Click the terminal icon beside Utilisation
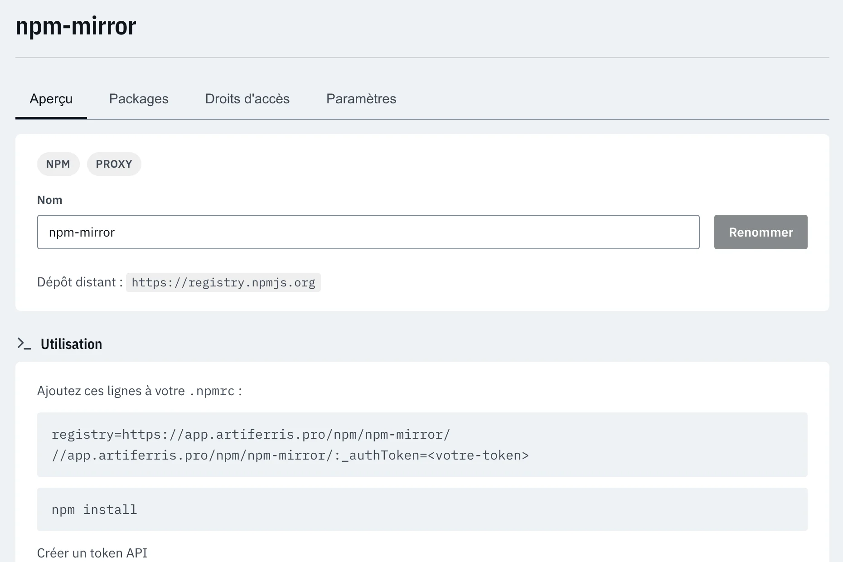Image resolution: width=843 pixels, height=562 pixels. click(x=24, y=344)
